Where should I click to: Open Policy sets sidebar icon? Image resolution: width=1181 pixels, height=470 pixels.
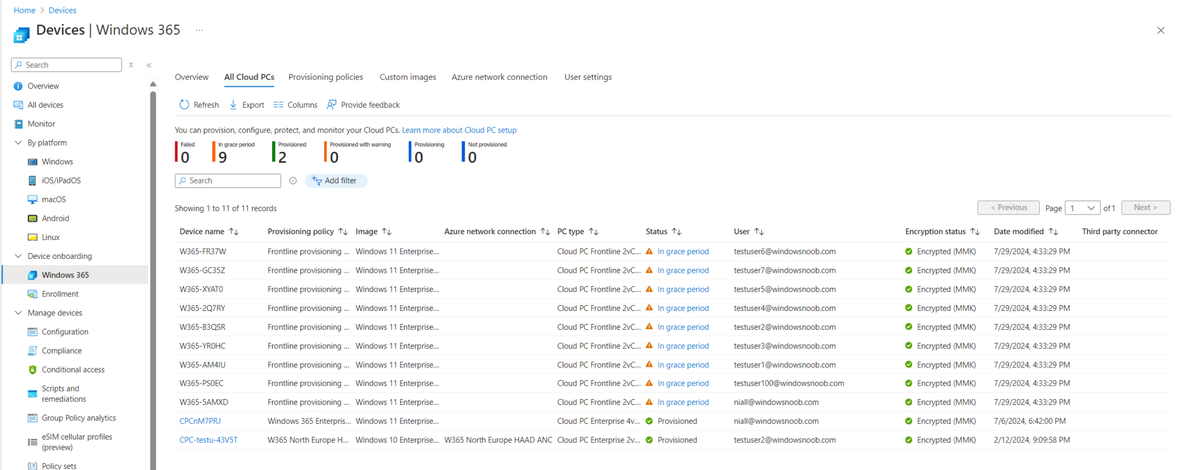(33, 466)
